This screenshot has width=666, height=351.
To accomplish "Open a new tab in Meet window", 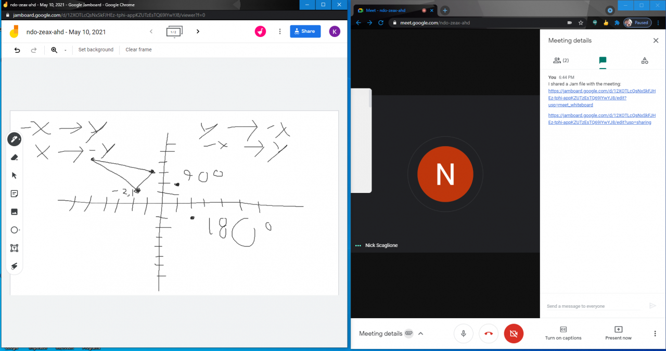I will (x=445, y=10).
